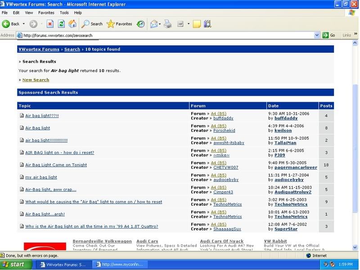Screen dimensions: 360x270
Task: Click the Back arrow toolbar button
Action: point(11,24)
